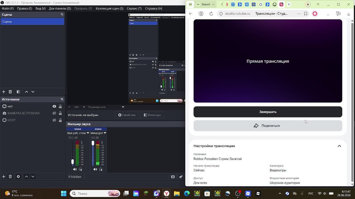Screen dimensions: 355x199
Task: Add a new scene with the plus icon
Action: click(4, 92)
